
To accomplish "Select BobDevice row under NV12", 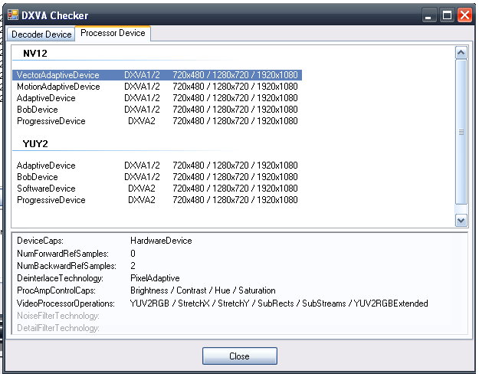I will (157, 110).
